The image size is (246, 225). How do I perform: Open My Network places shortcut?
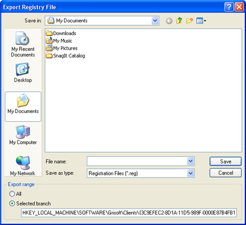(x=23, y=166)
